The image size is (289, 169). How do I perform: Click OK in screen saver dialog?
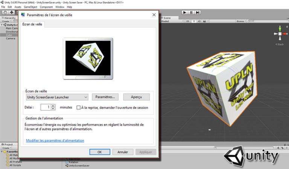pos(100,152)
